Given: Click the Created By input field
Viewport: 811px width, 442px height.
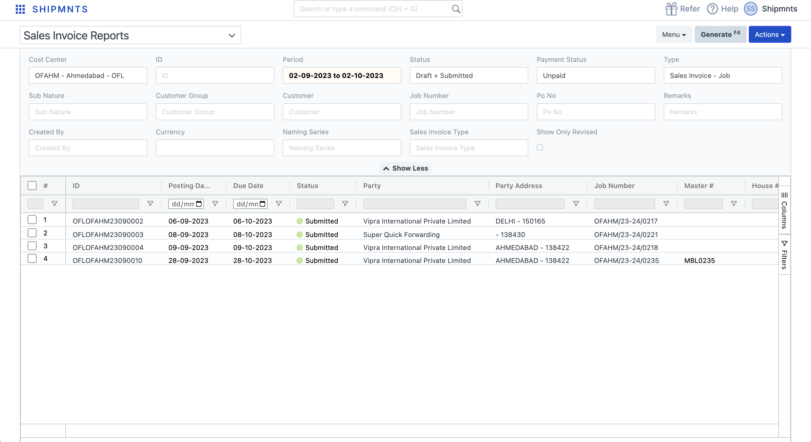Looking at the screenshot, I should point(88,148).
